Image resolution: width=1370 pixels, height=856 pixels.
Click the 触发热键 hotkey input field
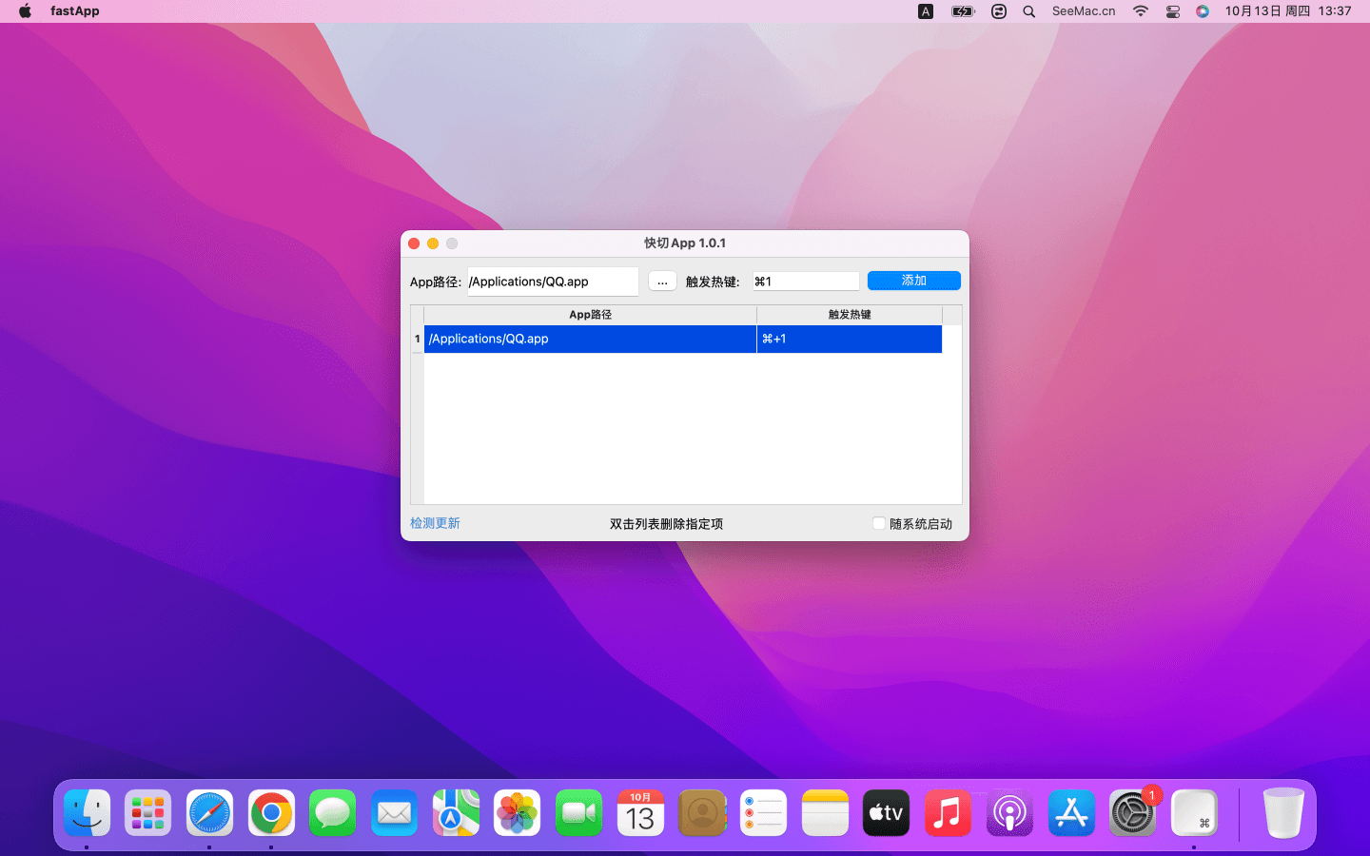click(x=805, y=282)
